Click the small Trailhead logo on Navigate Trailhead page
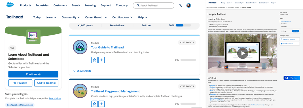The image size is (303, 108). coord(212,3)
